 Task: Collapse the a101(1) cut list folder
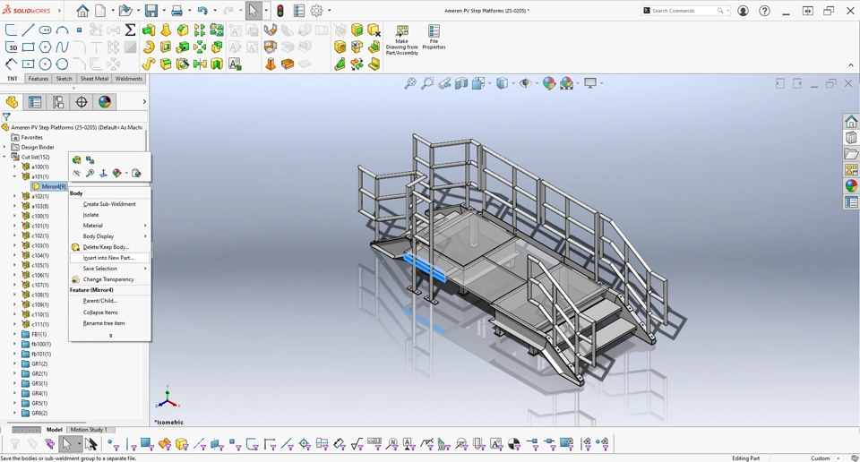point(15,176)
